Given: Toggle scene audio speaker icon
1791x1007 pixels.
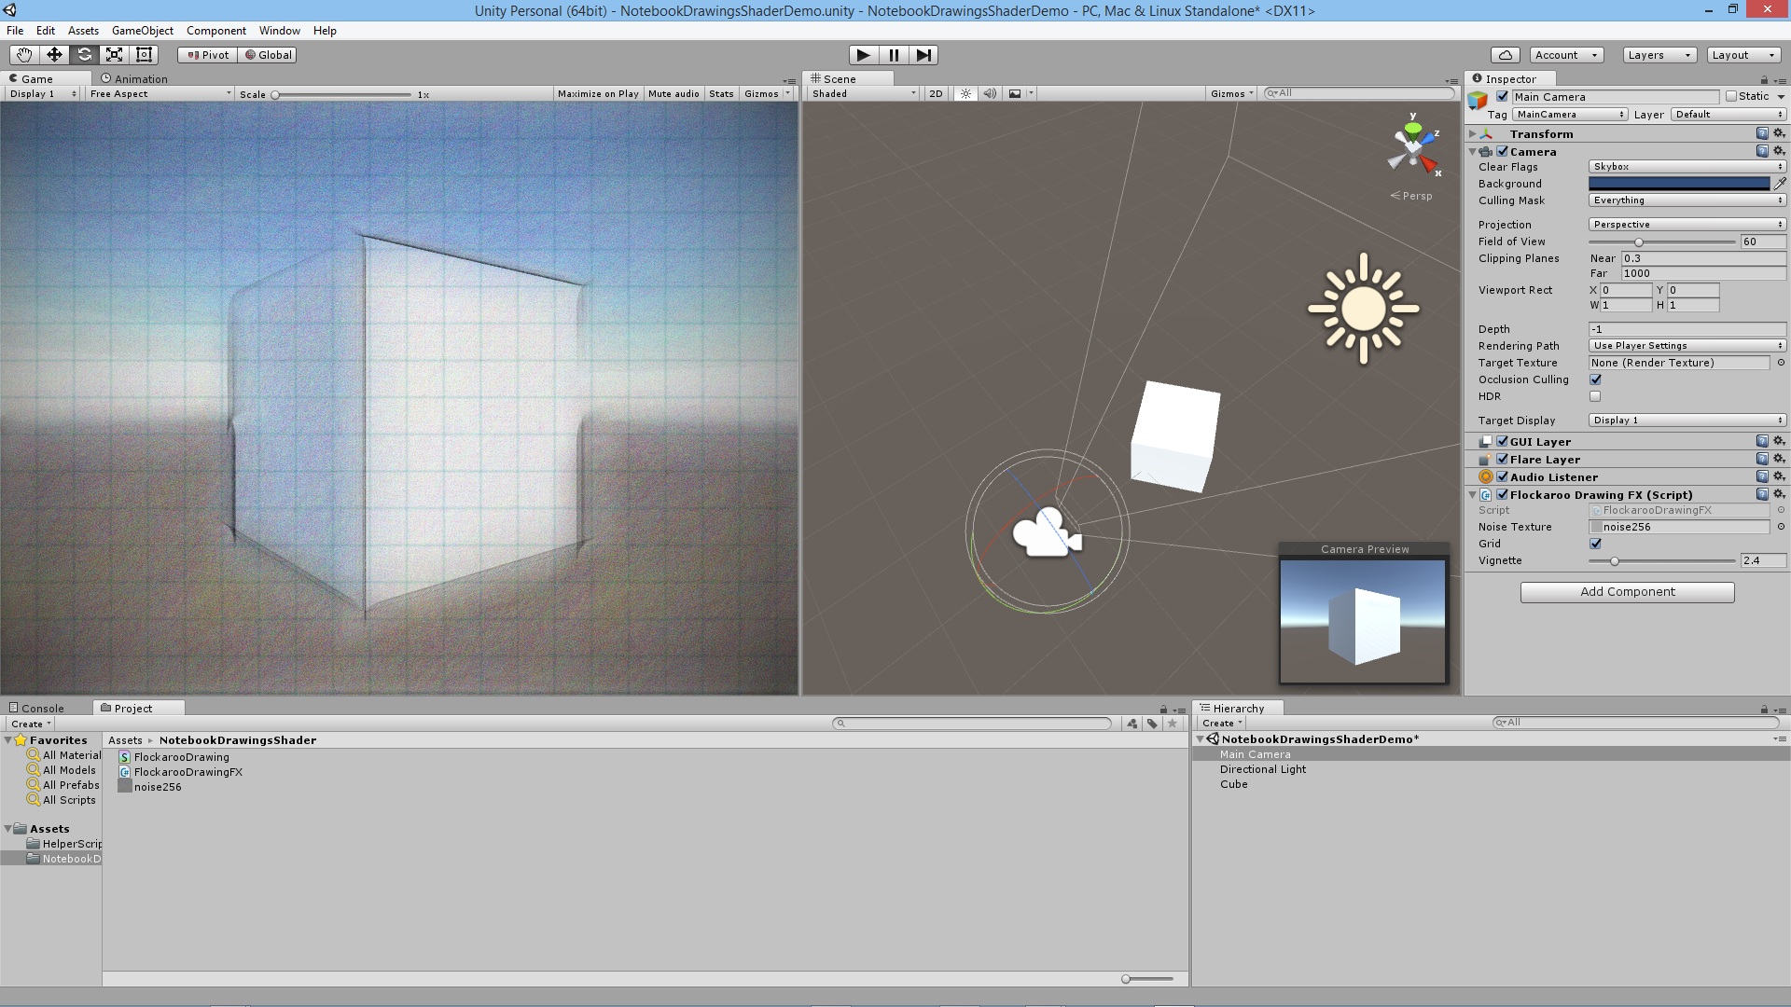Looking at the screenshot, I should (990, 93).
